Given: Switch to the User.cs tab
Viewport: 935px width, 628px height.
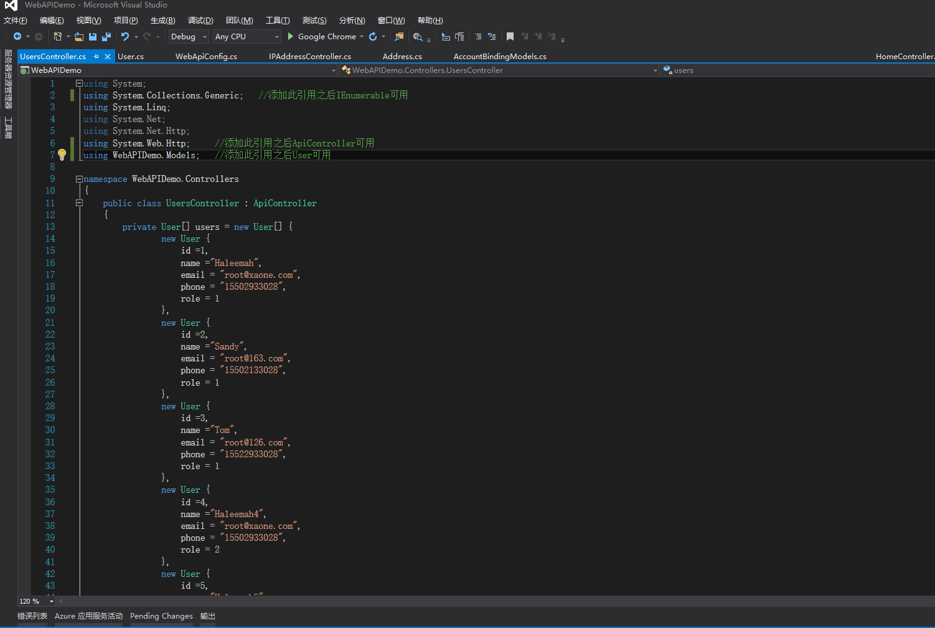Looking at the screenshot, I should (131, 56).
